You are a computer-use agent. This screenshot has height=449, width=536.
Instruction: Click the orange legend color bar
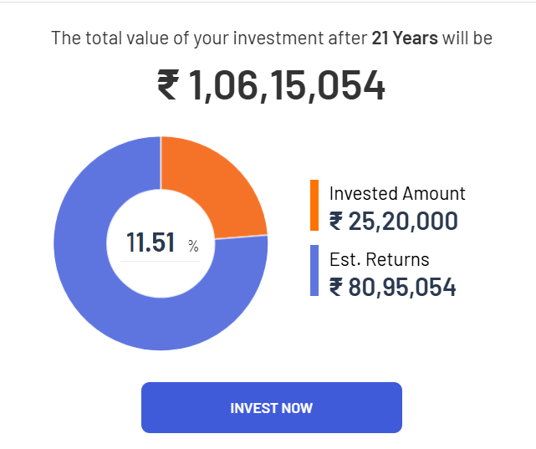[x=314, y=205]
